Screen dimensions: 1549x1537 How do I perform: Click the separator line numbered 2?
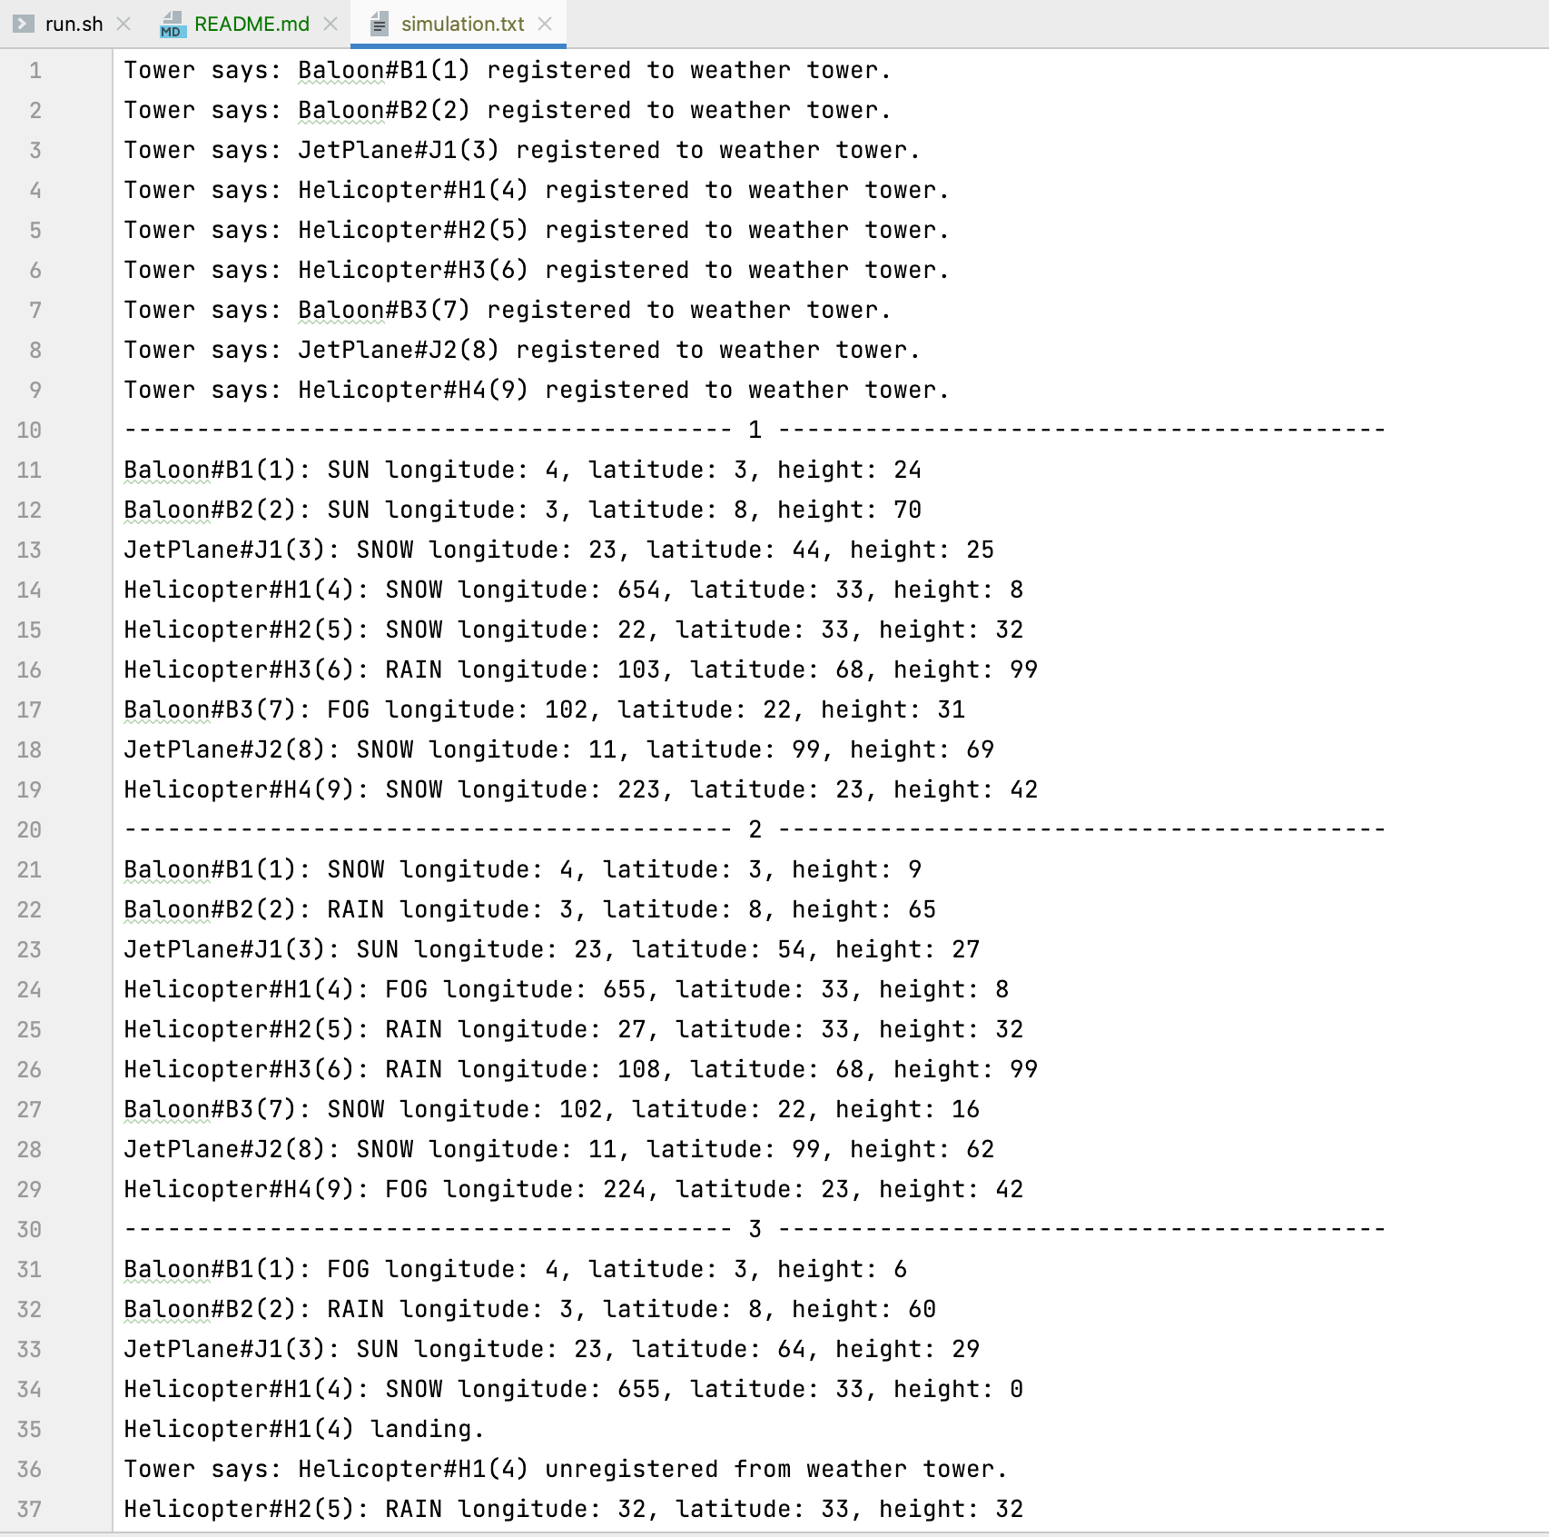coord(755,830)
